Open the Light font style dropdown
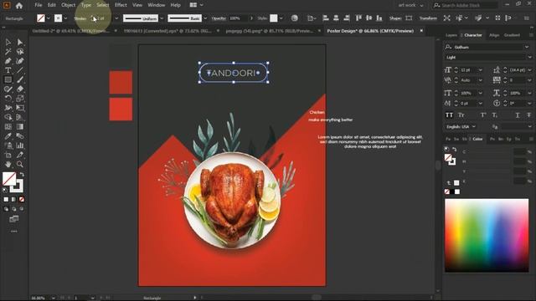This screenshot has width=536, height=301. click(529, 58)
